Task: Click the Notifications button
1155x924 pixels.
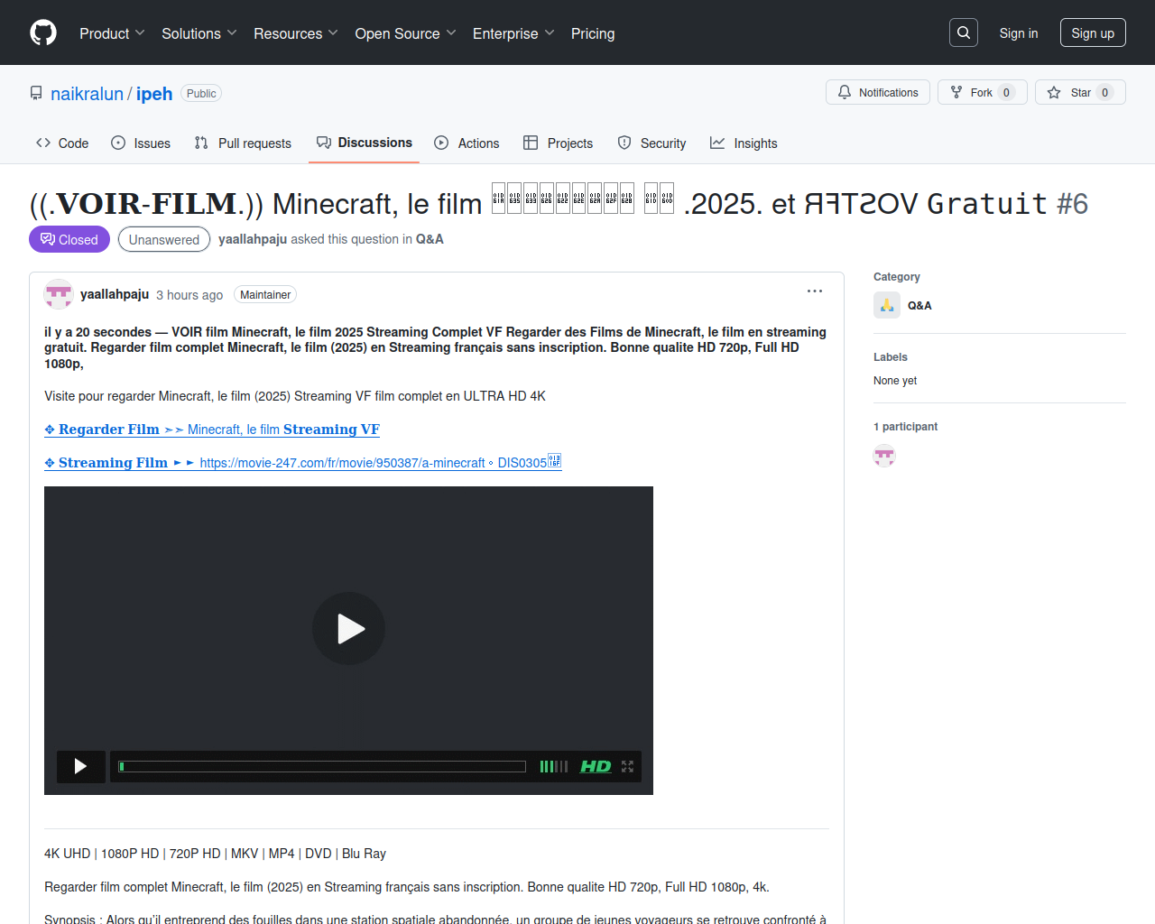Action: tap(878, 92)
